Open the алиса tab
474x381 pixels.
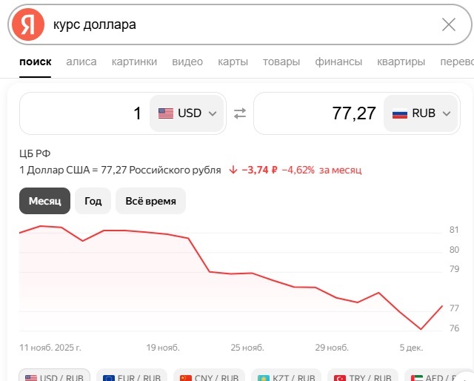point(81,62)
